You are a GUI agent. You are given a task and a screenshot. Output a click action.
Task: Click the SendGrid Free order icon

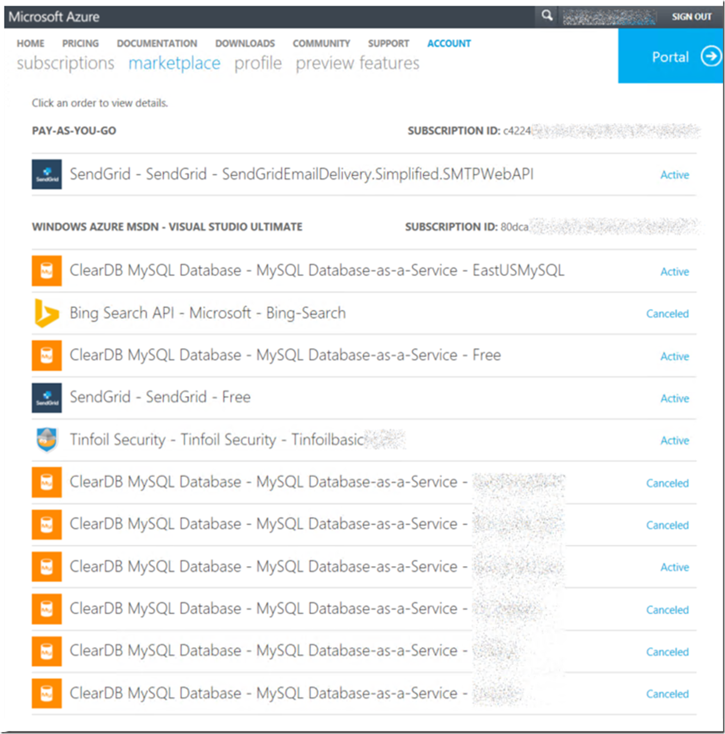[47, 398]
